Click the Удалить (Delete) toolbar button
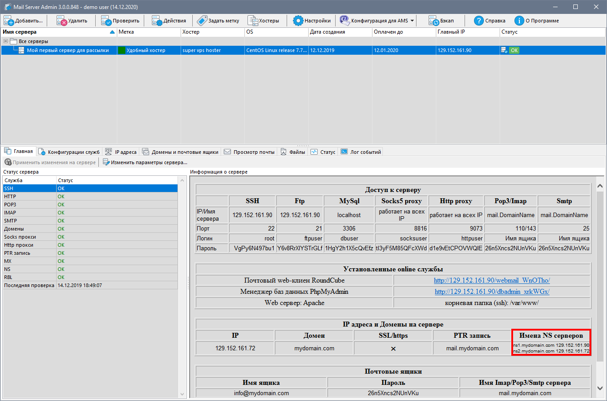 pos(71,21)
